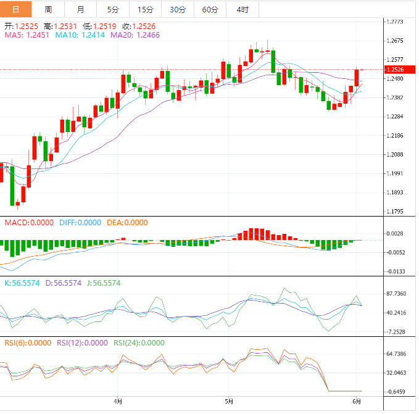
Task: Switch to the 4时 chart tab
Action: tap(242, 9)
